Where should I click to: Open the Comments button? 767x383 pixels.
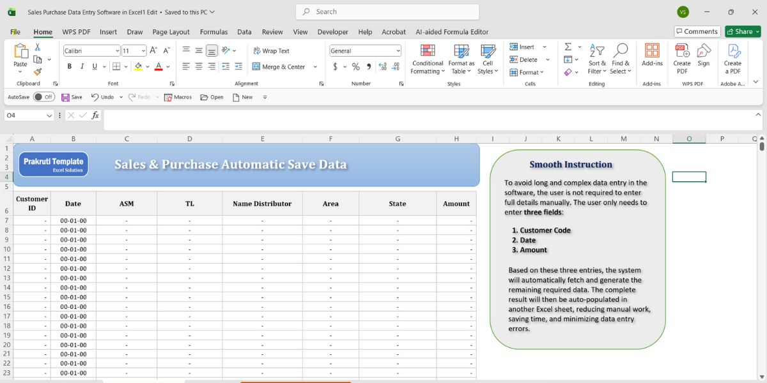coord(697,31)
